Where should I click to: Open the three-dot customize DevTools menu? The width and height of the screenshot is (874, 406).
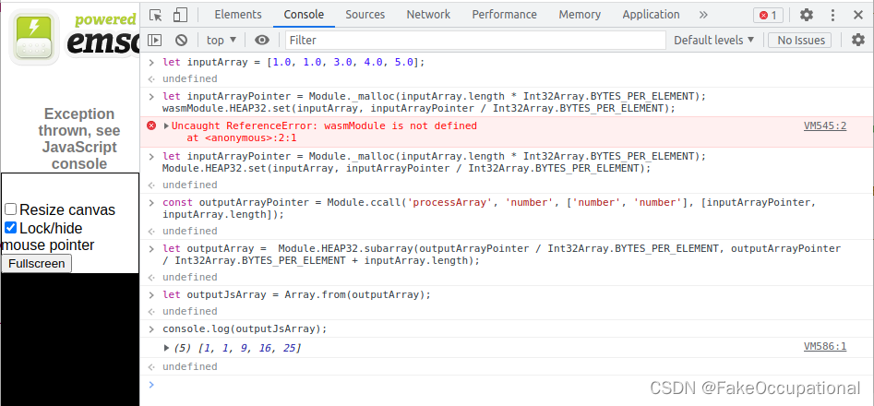coord(832,15)
